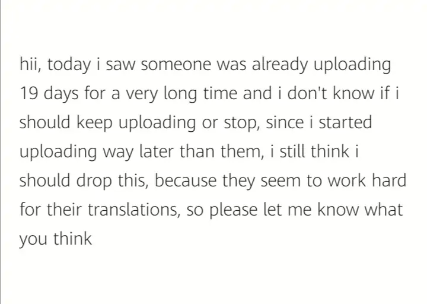Screen dimensions: 427x304
Task: Click the word "started"
Action: [345, 122]
